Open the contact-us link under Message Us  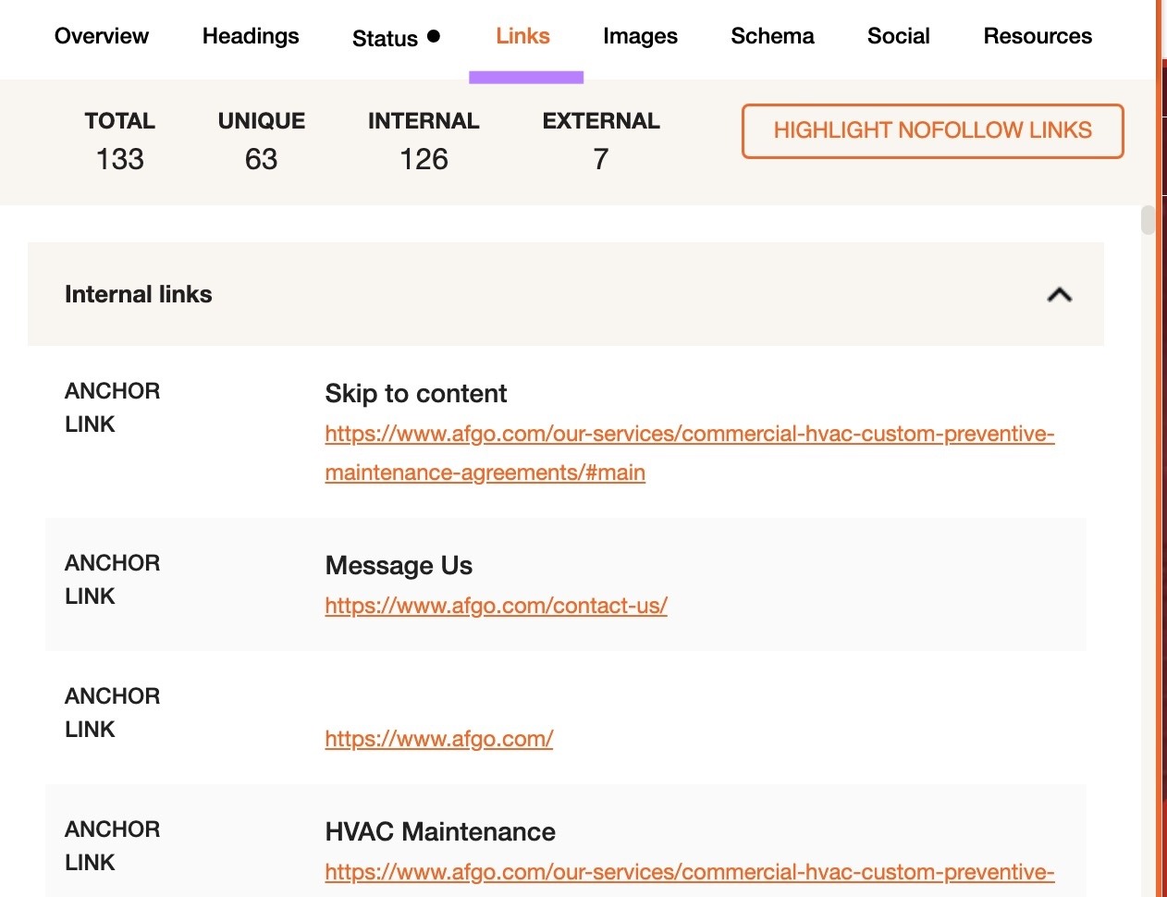496,605
